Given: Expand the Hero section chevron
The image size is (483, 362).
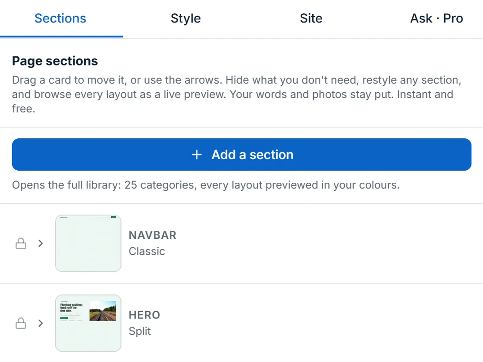Looking at the screenshot, I should tap(41, 323).
